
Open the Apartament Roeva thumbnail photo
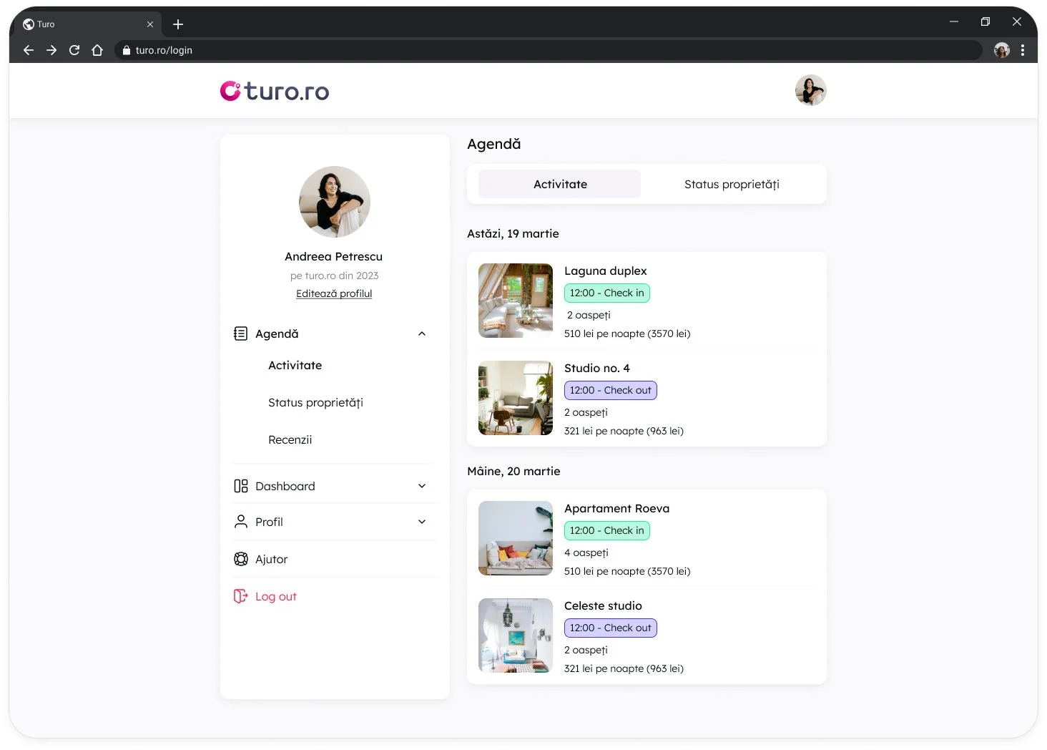(516, 538)
